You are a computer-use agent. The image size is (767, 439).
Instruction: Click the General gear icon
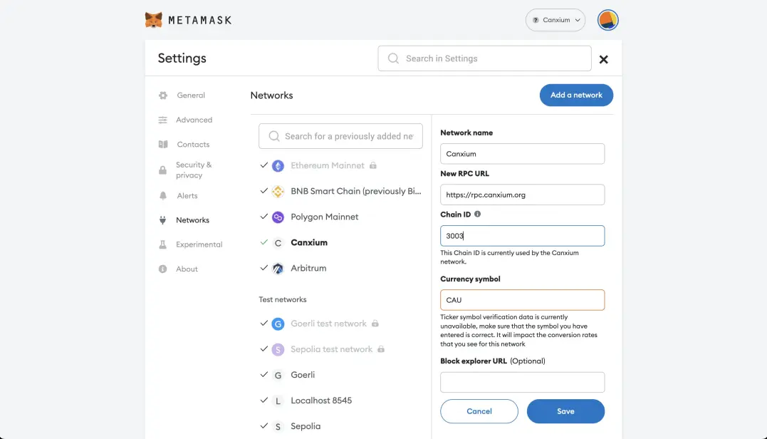pos(163,95)
